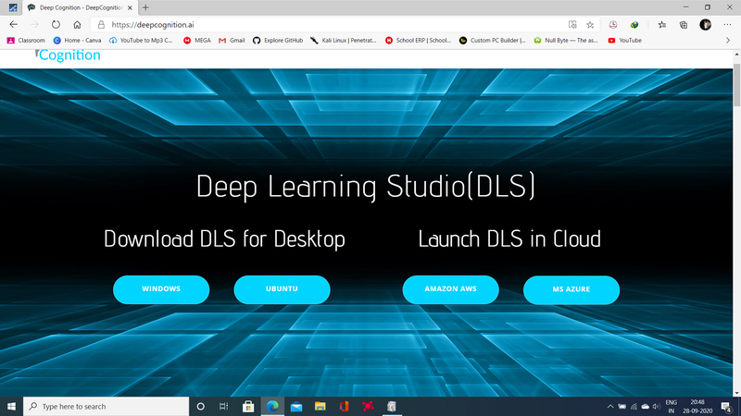This screenshot has width=741, height=416.
Task: Open the Classroom bookmark
Action: click(26, 41)
